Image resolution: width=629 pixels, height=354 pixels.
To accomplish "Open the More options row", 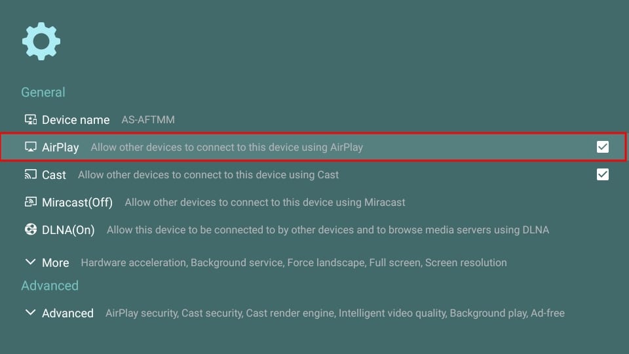I will [x=56, y=263].
